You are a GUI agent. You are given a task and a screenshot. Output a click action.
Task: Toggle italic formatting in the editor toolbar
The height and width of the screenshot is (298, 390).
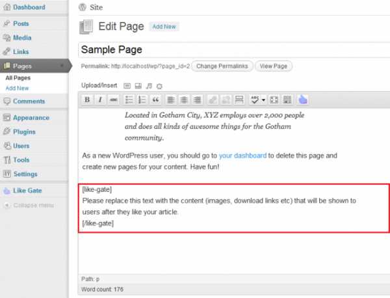[x=100, y=100]
